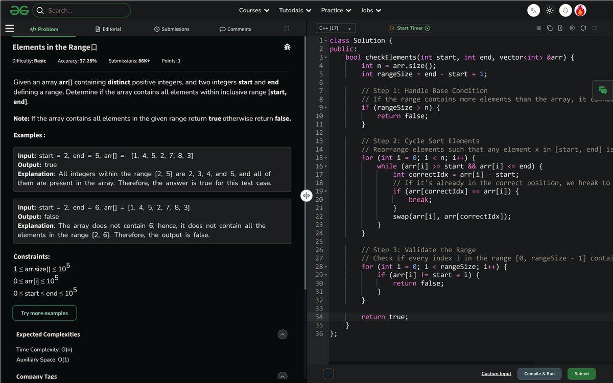Click the search magnifier icon

[40, 10]
